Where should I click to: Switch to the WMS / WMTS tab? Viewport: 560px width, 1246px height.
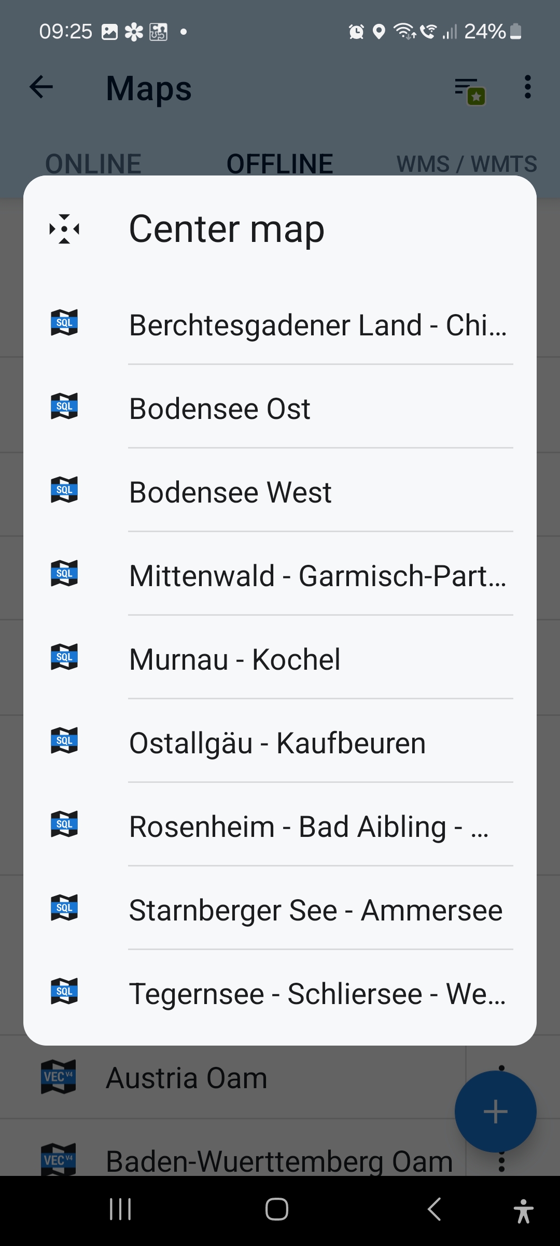(467, 164)
